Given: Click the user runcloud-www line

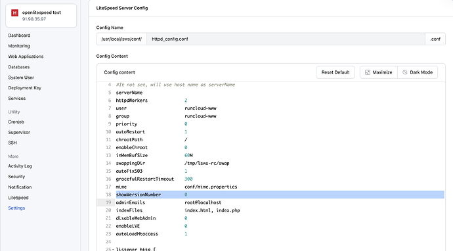Looking at the screenshot, I should 280,108.
